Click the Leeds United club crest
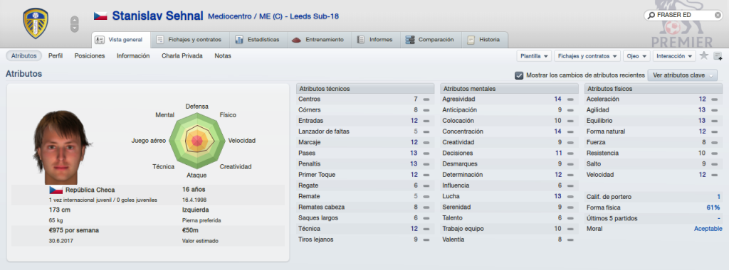The image size is (729, 270). [x=36, y=23]
